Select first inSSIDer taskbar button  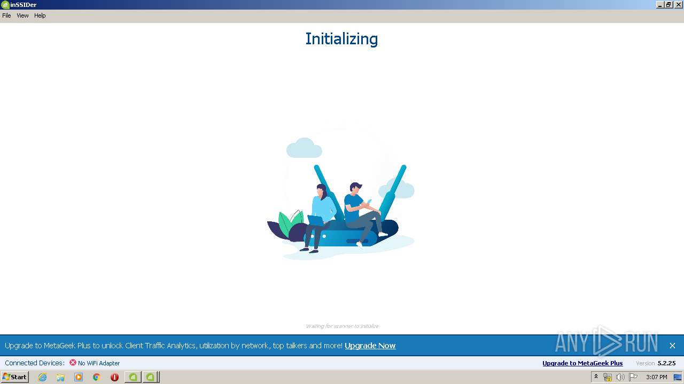(133, 377)
